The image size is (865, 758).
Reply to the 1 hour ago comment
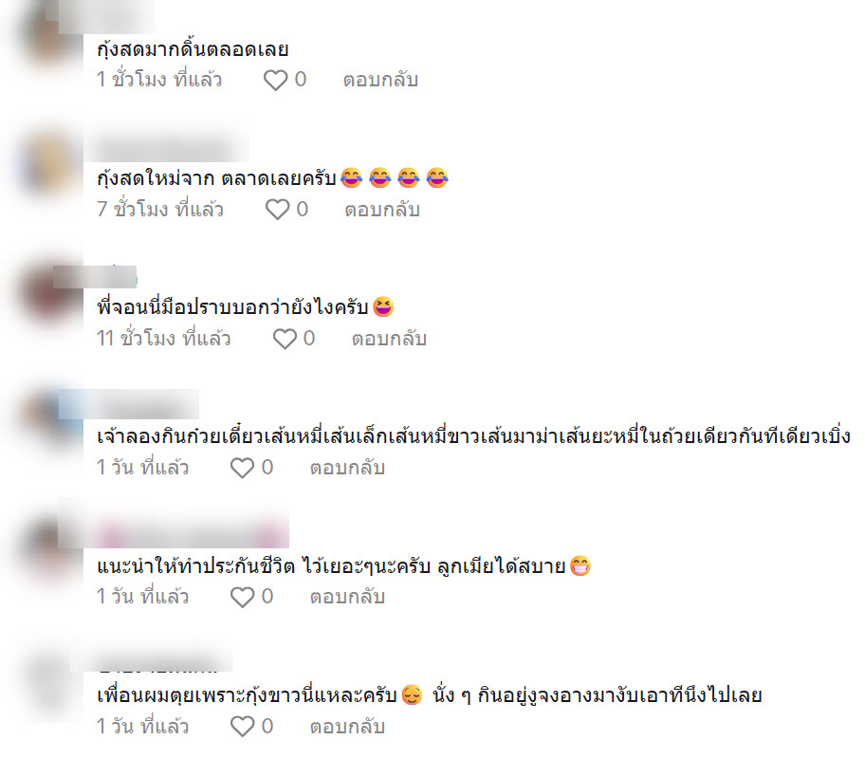coord(380,80)
